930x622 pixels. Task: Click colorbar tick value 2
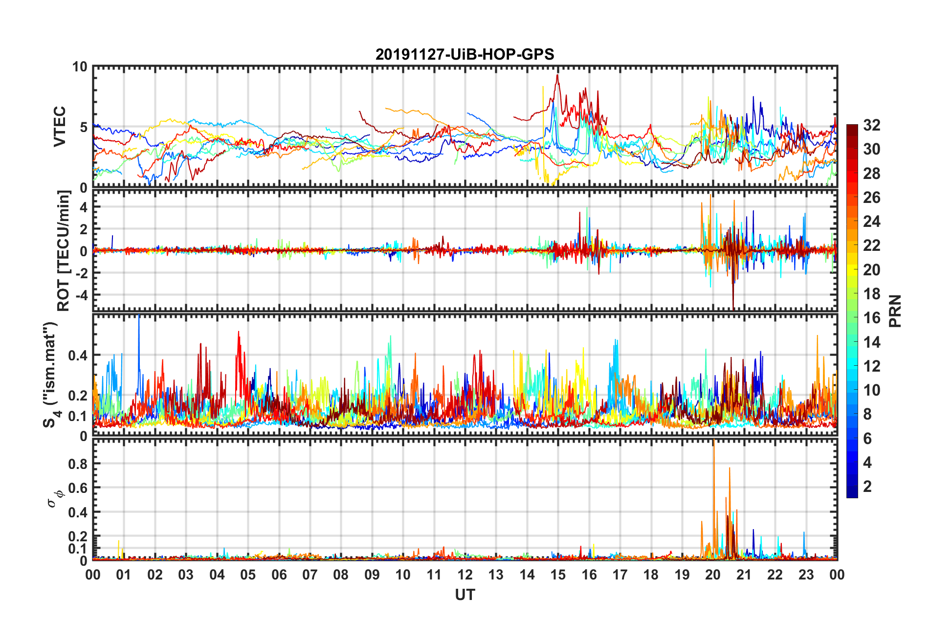867,486
